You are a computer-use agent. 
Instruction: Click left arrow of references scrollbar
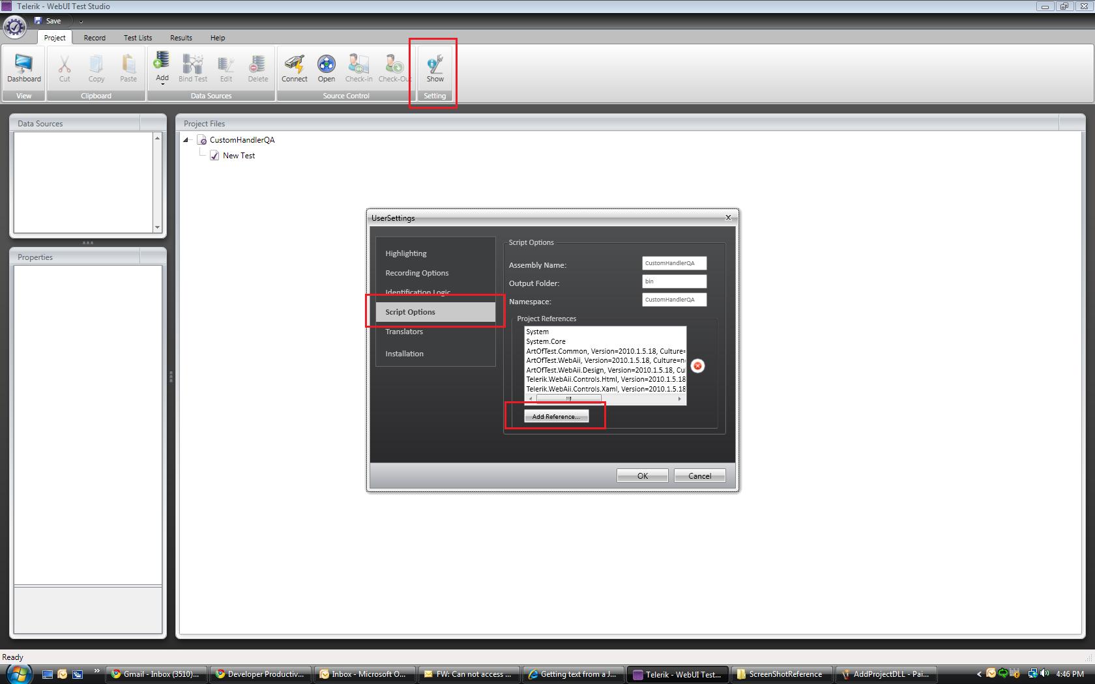[x=530, y=399]
